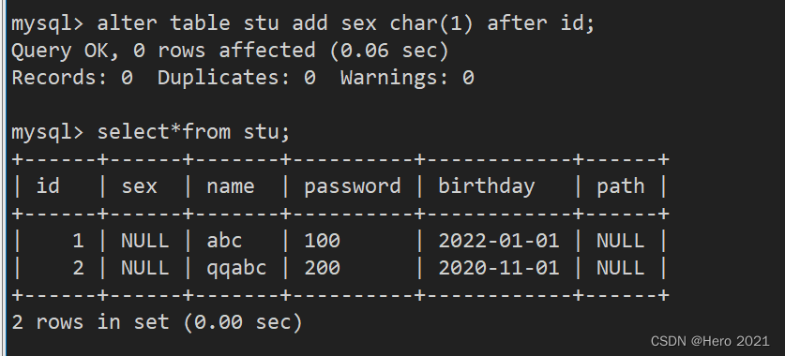Screen dimensions: 785x356
Task: Click the birthday column header
Action: [x=487, y=187]
